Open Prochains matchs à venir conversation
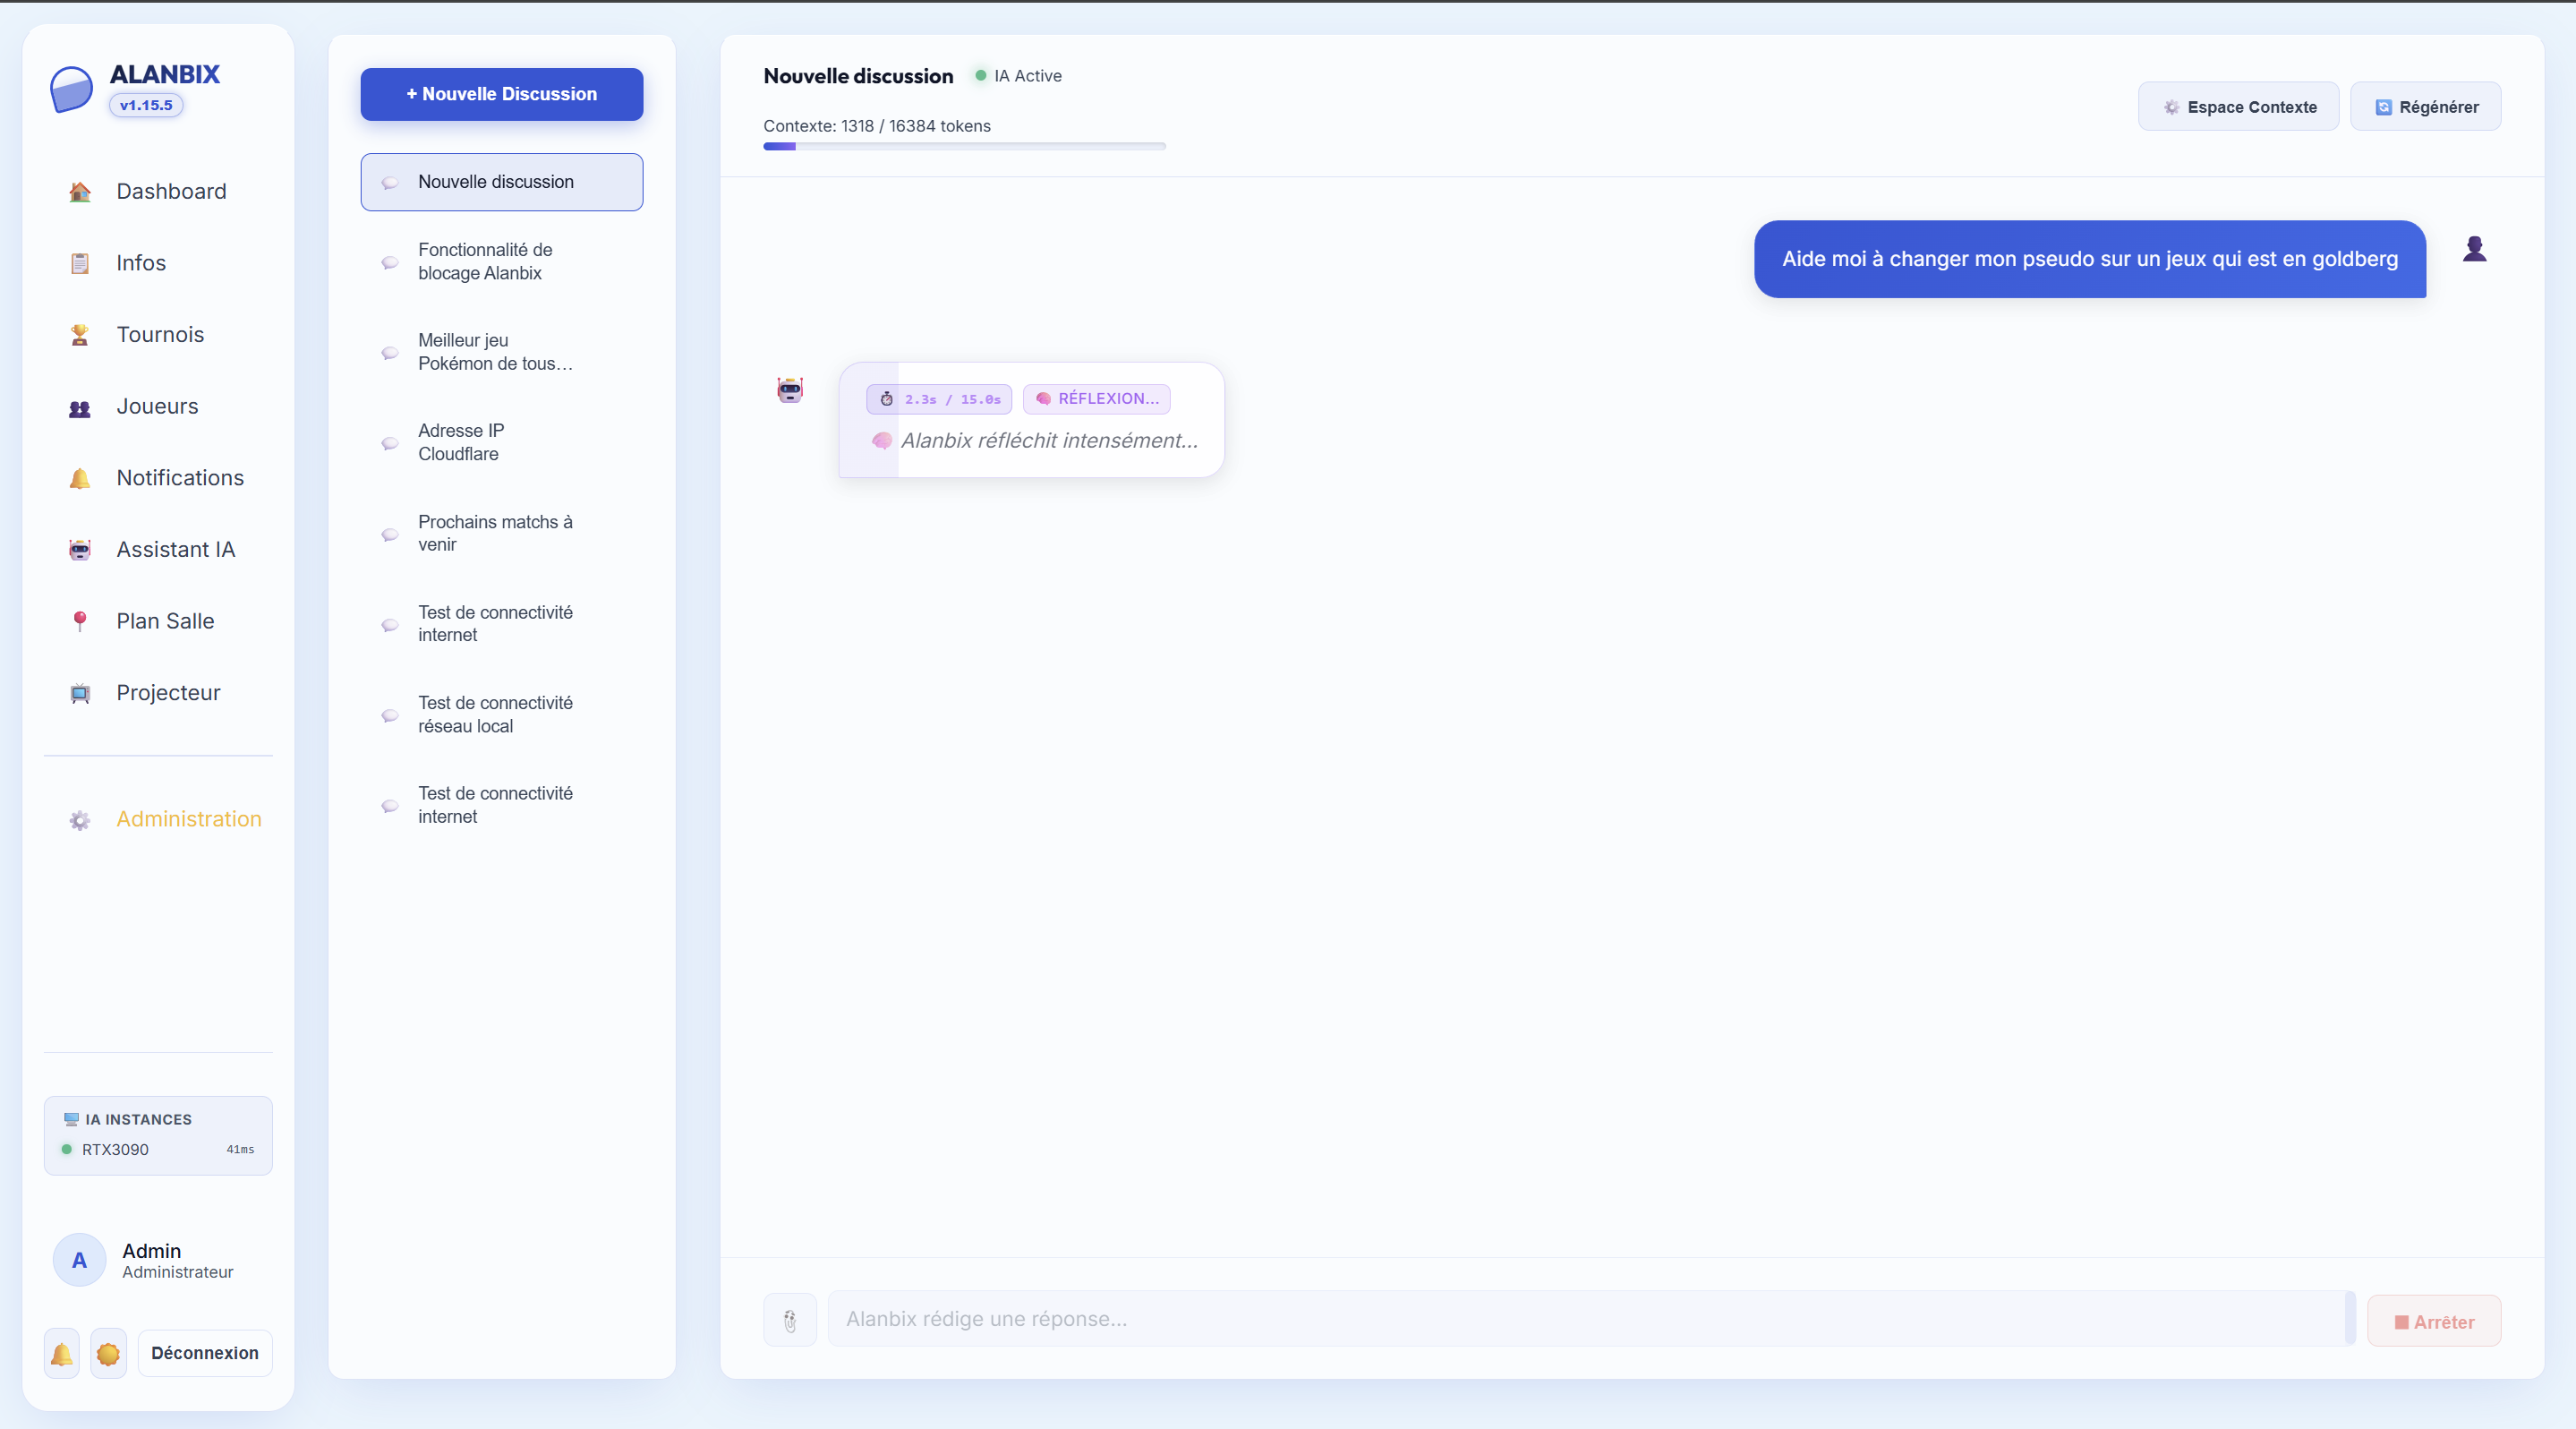2576x1429 pixels. point(501,534)
